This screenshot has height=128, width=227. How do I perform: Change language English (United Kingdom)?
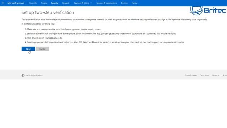coord(34,75)
